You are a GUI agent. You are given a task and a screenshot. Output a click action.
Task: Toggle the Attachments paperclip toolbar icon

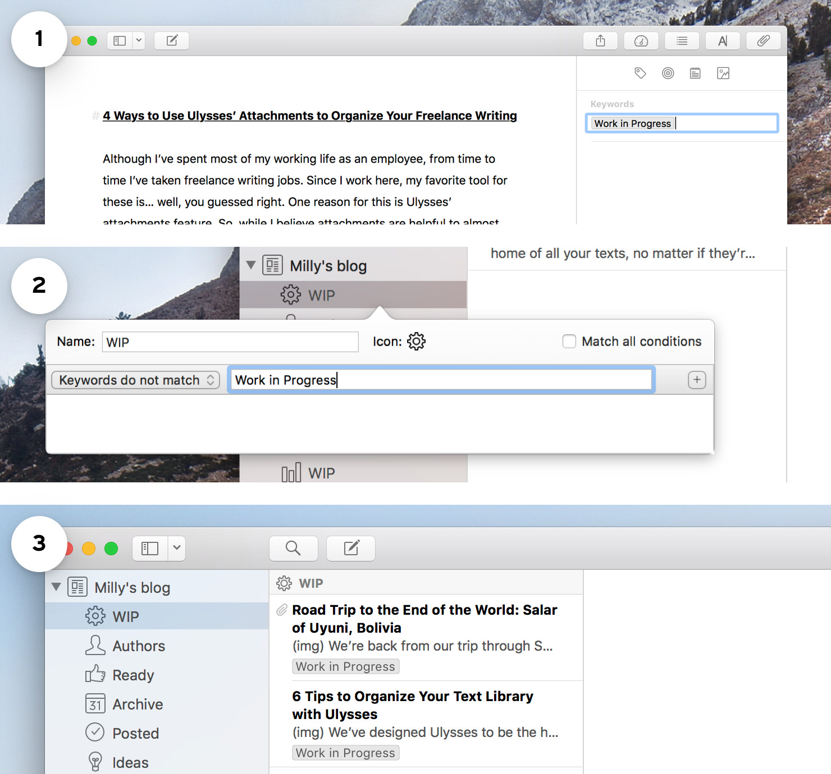764,41
